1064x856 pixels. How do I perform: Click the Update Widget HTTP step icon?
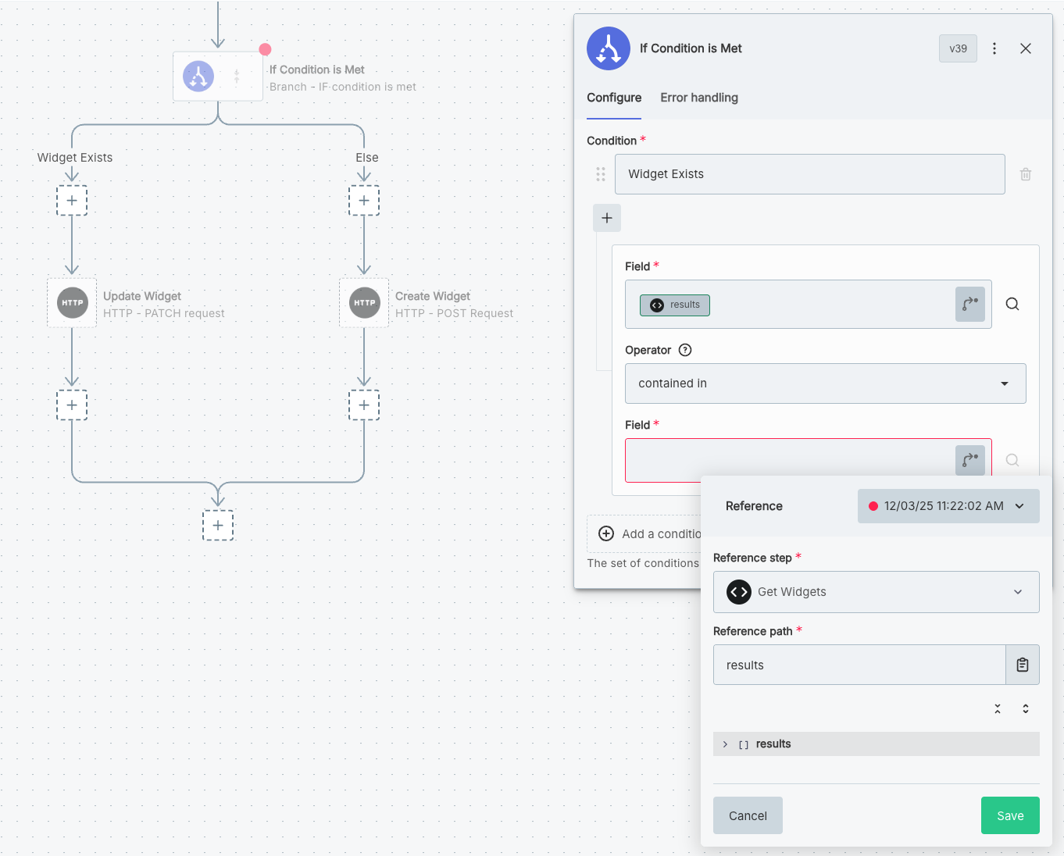click(72, 303)
